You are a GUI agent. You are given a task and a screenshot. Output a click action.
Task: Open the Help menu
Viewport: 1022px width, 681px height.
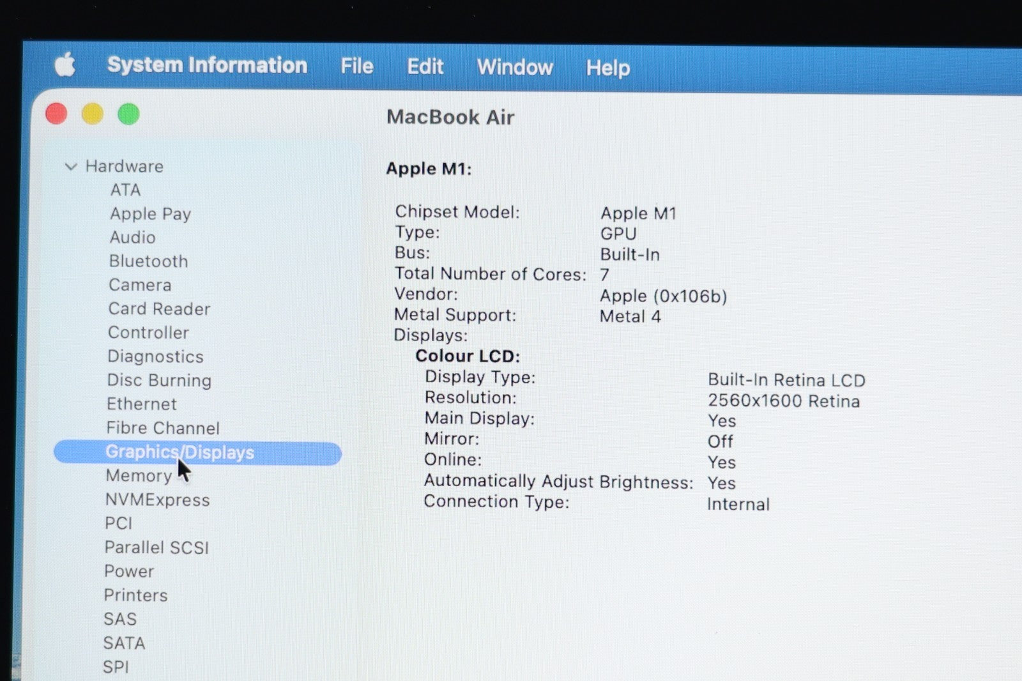point(607,68)
